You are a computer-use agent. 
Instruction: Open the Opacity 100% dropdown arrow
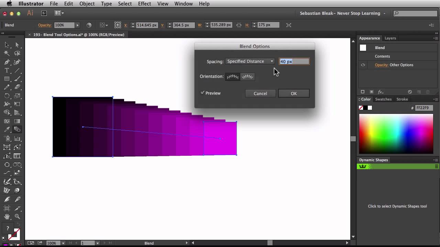[77, 25]
